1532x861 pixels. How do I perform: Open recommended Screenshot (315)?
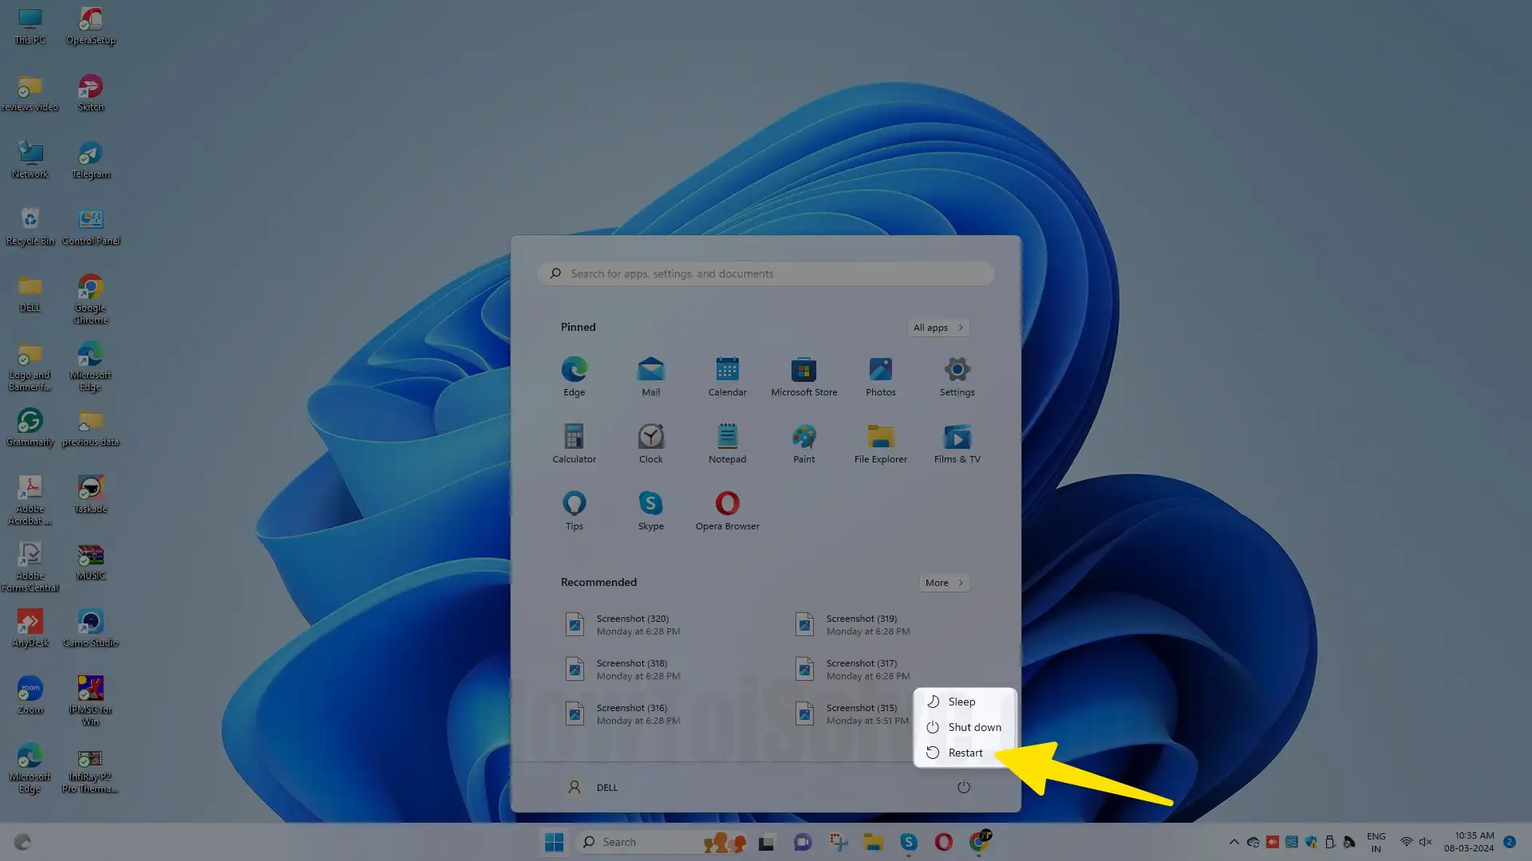point(851,714)
